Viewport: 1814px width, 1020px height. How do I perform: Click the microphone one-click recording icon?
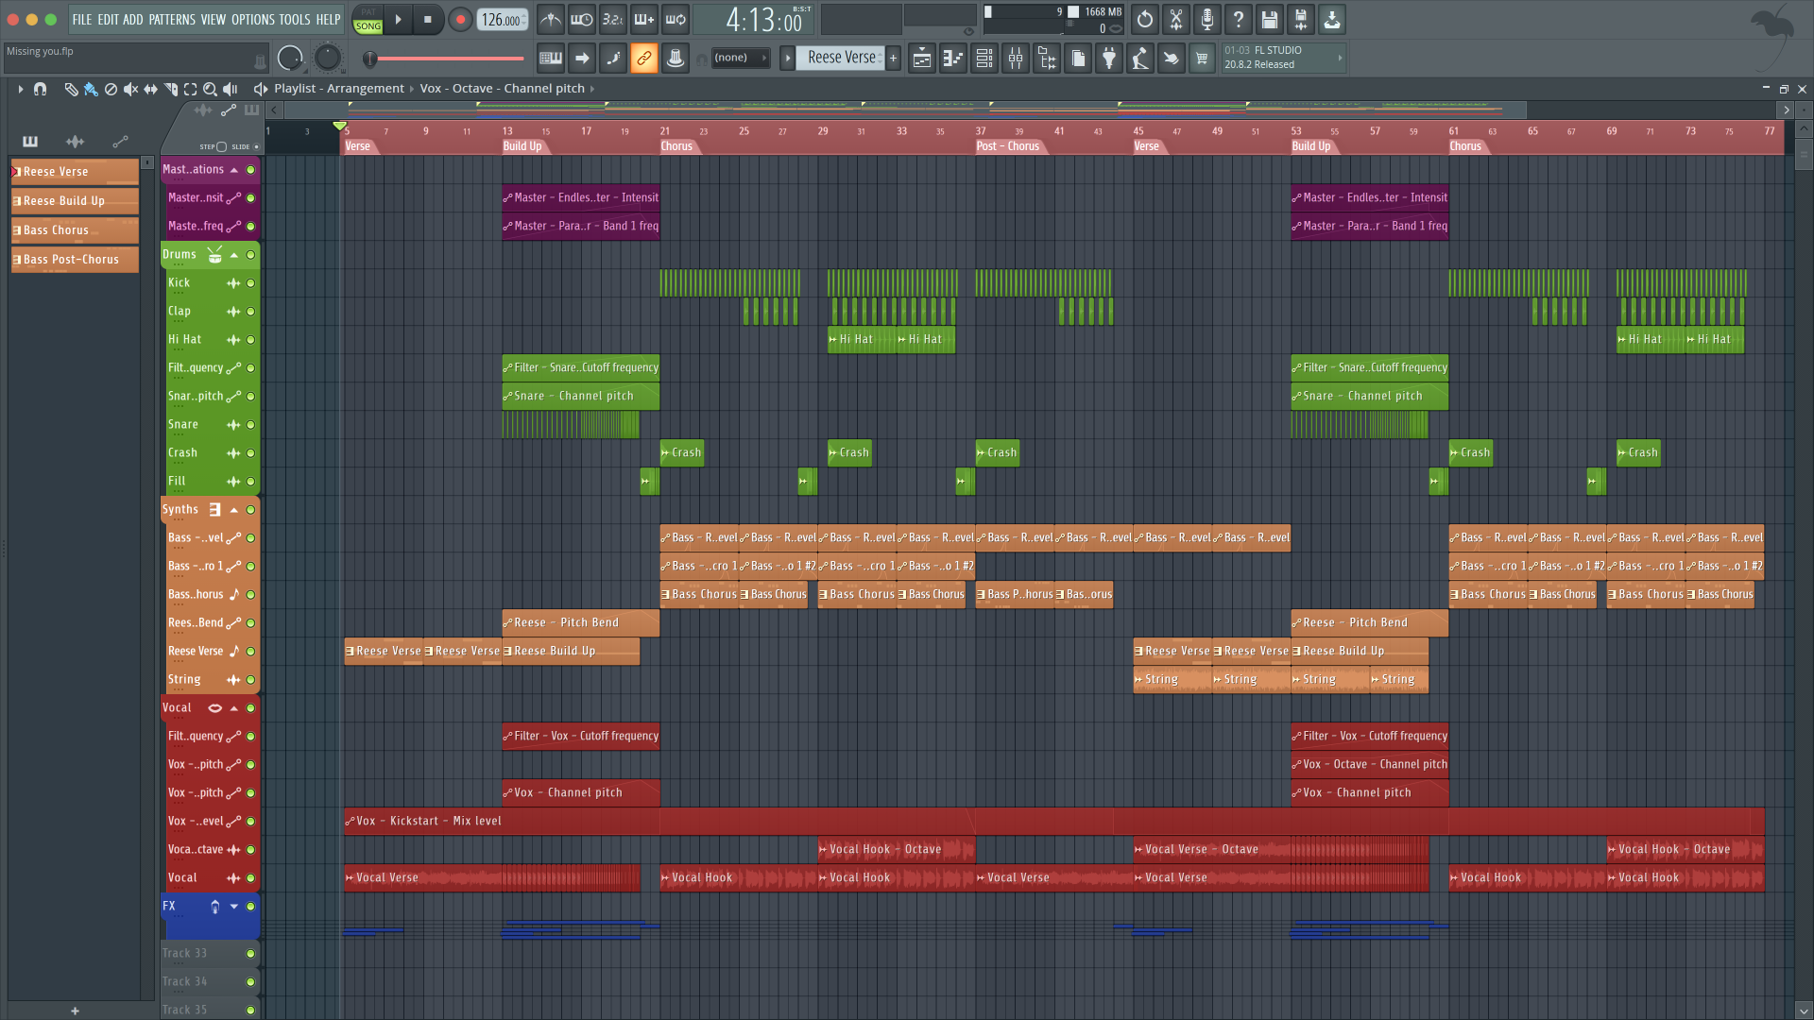[x=1207, y=19]
